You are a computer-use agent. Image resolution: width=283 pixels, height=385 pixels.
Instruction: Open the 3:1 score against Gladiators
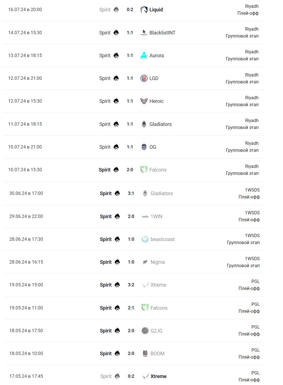pos(131,193)
